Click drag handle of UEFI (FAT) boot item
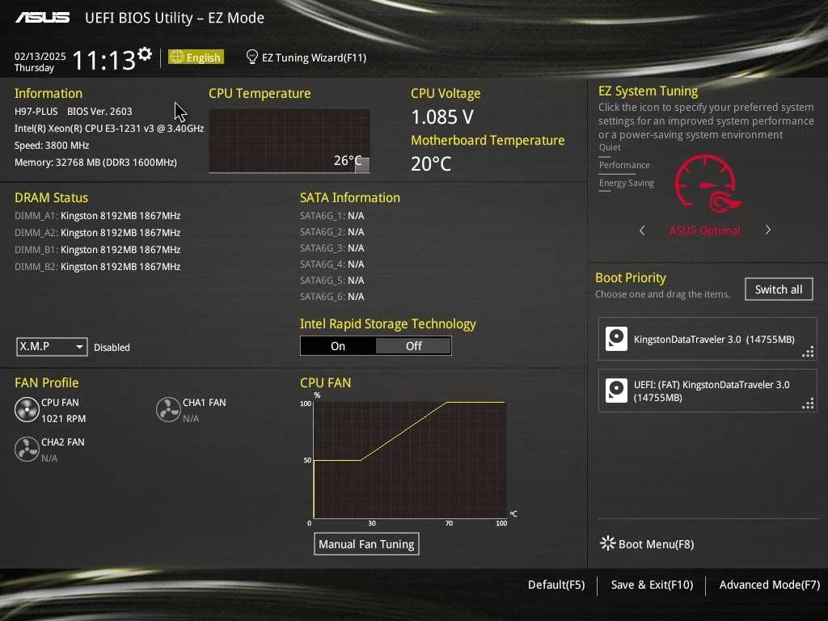 (x=808, y=404)
